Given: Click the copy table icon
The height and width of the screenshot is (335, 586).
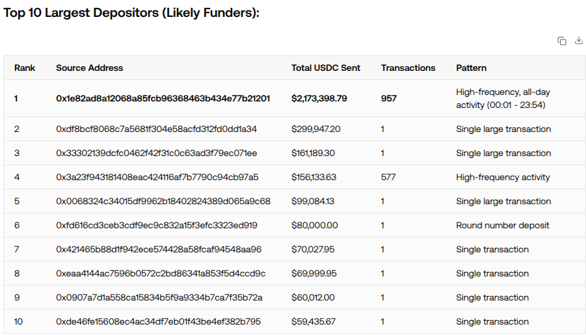Looking at the screenshot, I should click(x=562, y=41).
